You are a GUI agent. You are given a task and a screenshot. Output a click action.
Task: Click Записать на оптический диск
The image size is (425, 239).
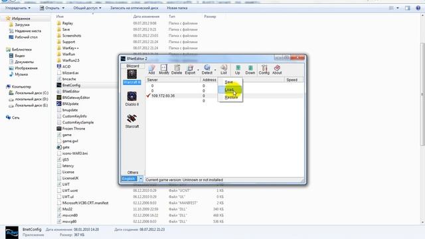pos(134,8)
